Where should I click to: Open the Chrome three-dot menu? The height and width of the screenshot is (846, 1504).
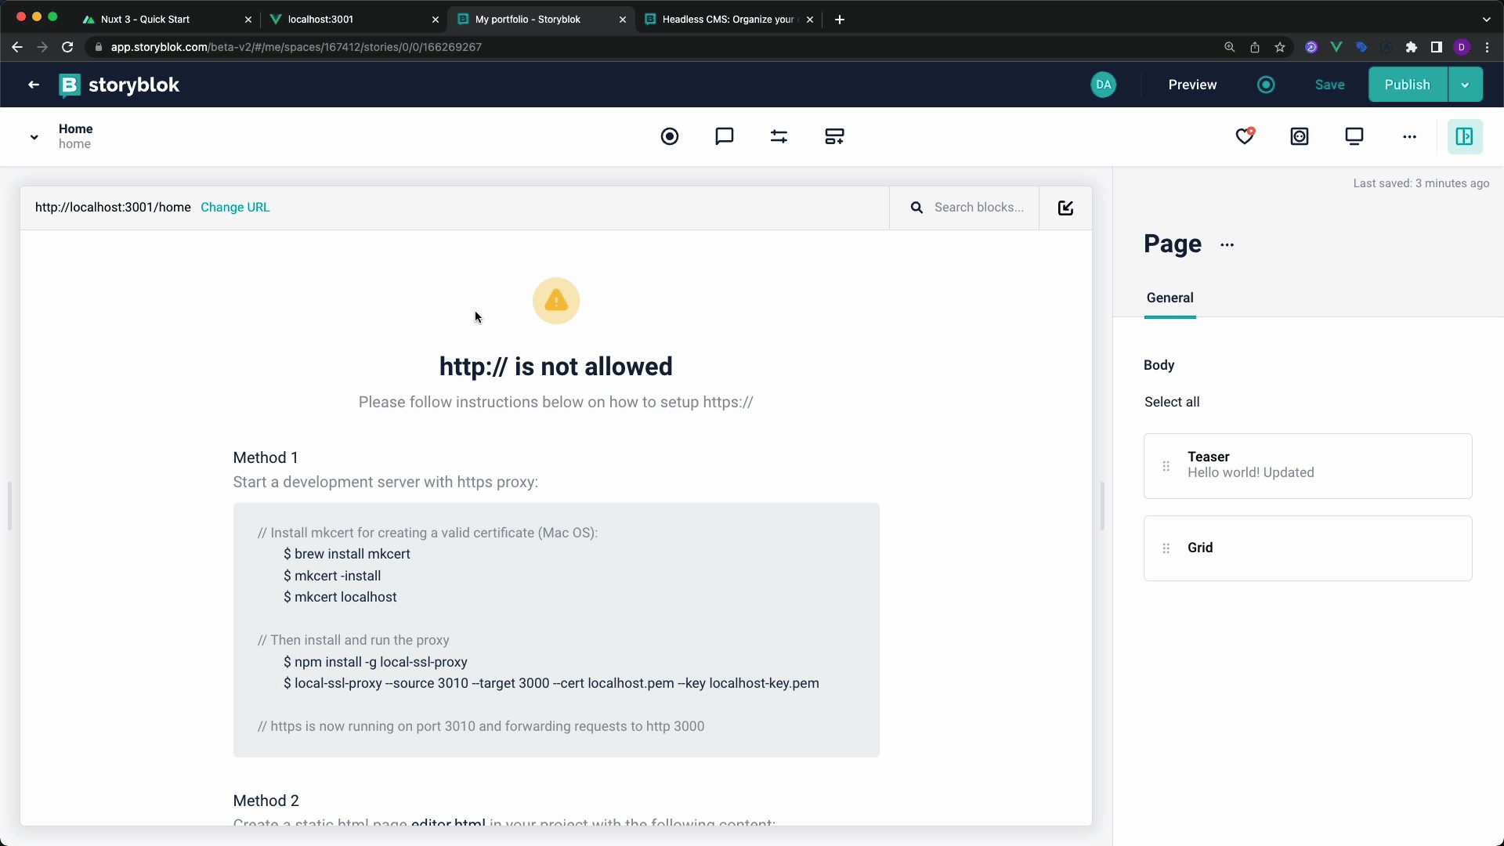tap(1487, 47)
